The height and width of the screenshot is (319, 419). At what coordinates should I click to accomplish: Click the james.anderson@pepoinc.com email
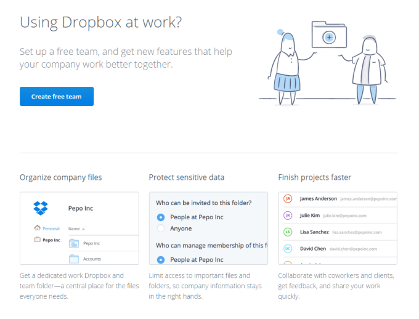(368, 199)
